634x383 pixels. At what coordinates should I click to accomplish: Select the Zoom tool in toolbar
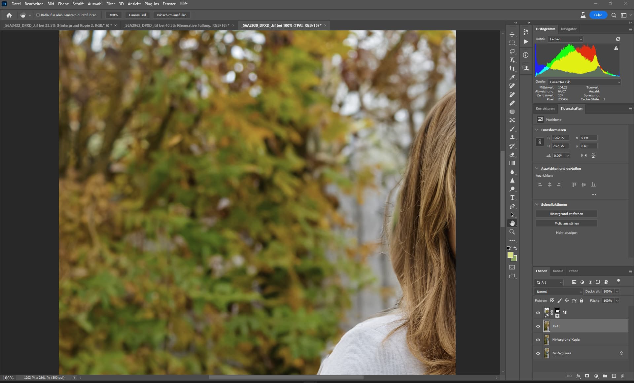tap(512, 232)
